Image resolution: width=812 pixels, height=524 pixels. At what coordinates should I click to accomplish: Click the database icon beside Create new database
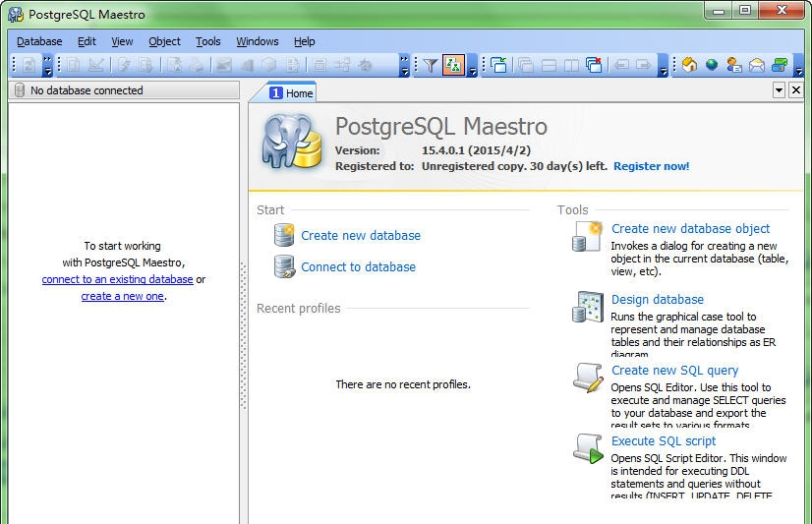284,235
